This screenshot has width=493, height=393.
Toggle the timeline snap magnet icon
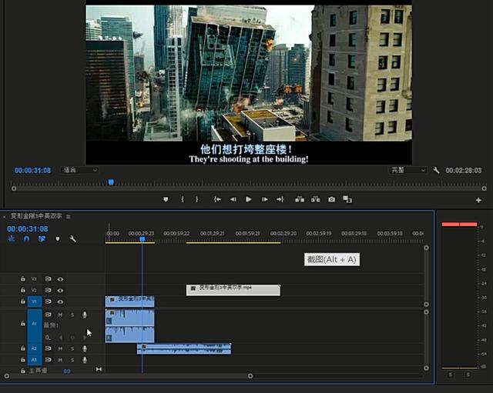[26, 239]
